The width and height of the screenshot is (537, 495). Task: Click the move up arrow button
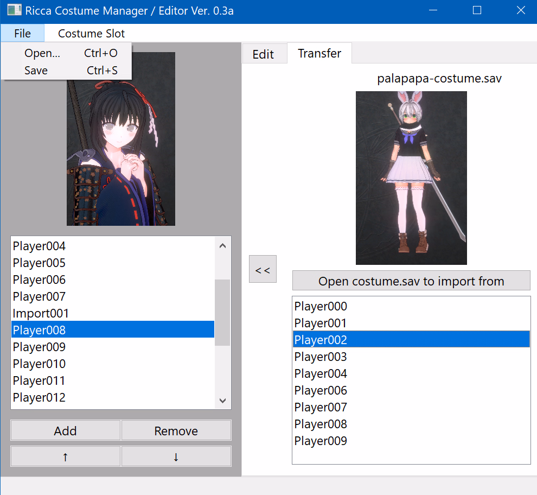65,456
